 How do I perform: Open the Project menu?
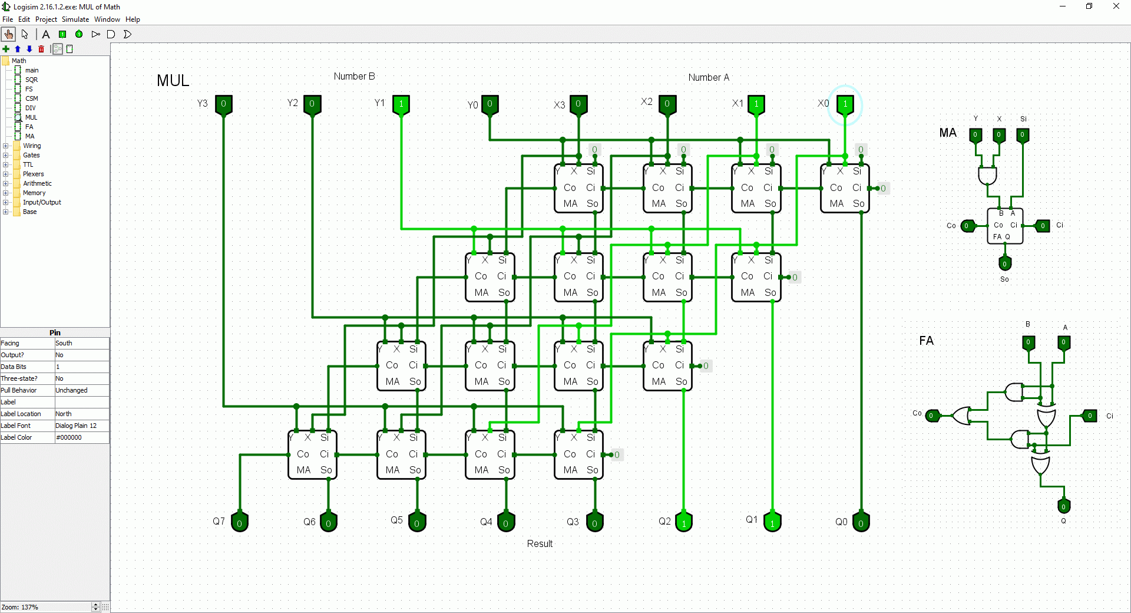click(46, 19)
